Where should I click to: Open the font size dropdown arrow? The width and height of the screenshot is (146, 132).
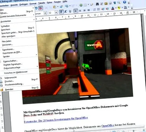click(x=56, y=12)
